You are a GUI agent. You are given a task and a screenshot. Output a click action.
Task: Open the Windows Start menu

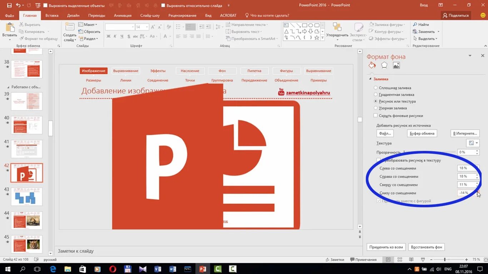[x=8, y=269]
